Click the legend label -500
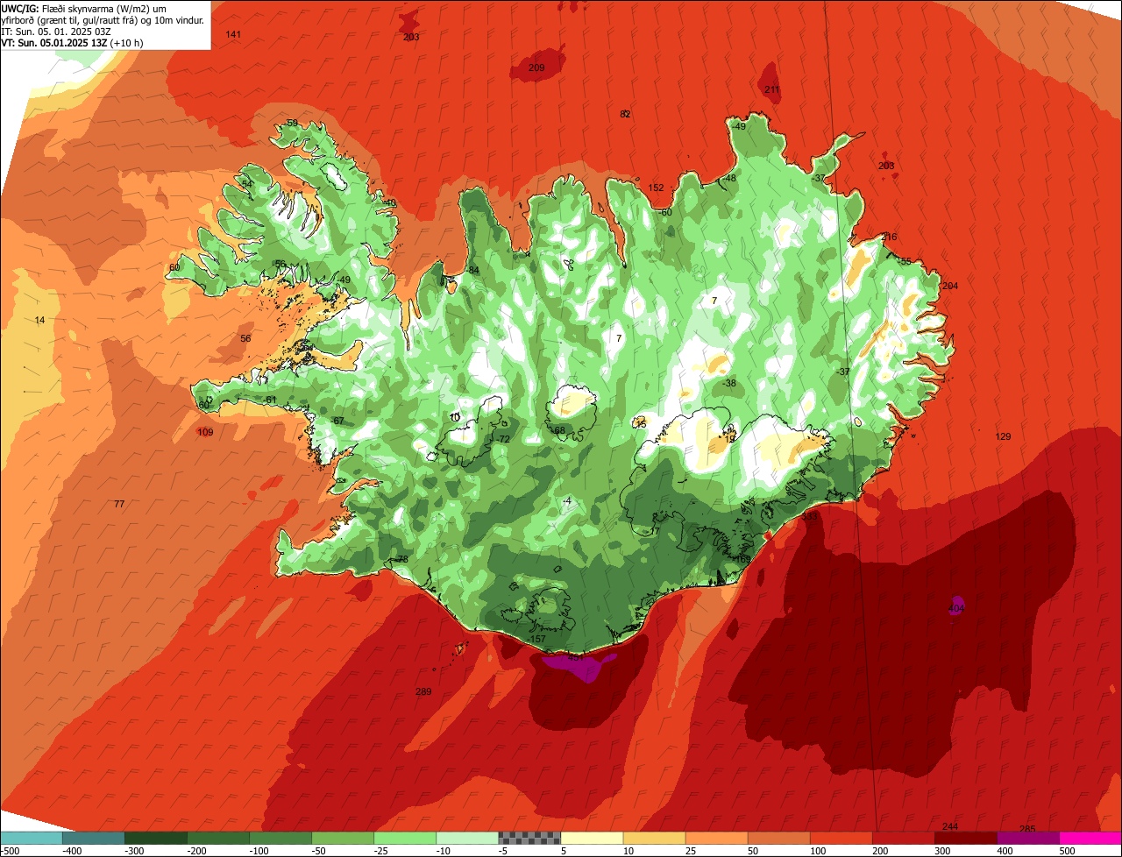The height and width of the screenshot is (857, 1122). [10, 851]
